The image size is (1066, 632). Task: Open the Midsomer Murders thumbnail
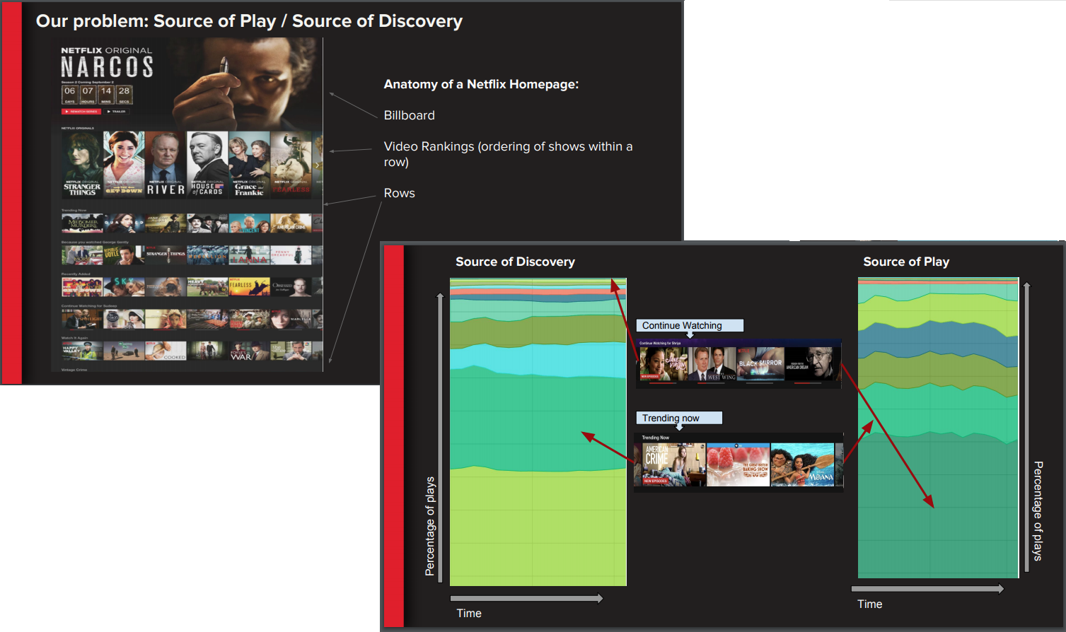pos(82,223)
